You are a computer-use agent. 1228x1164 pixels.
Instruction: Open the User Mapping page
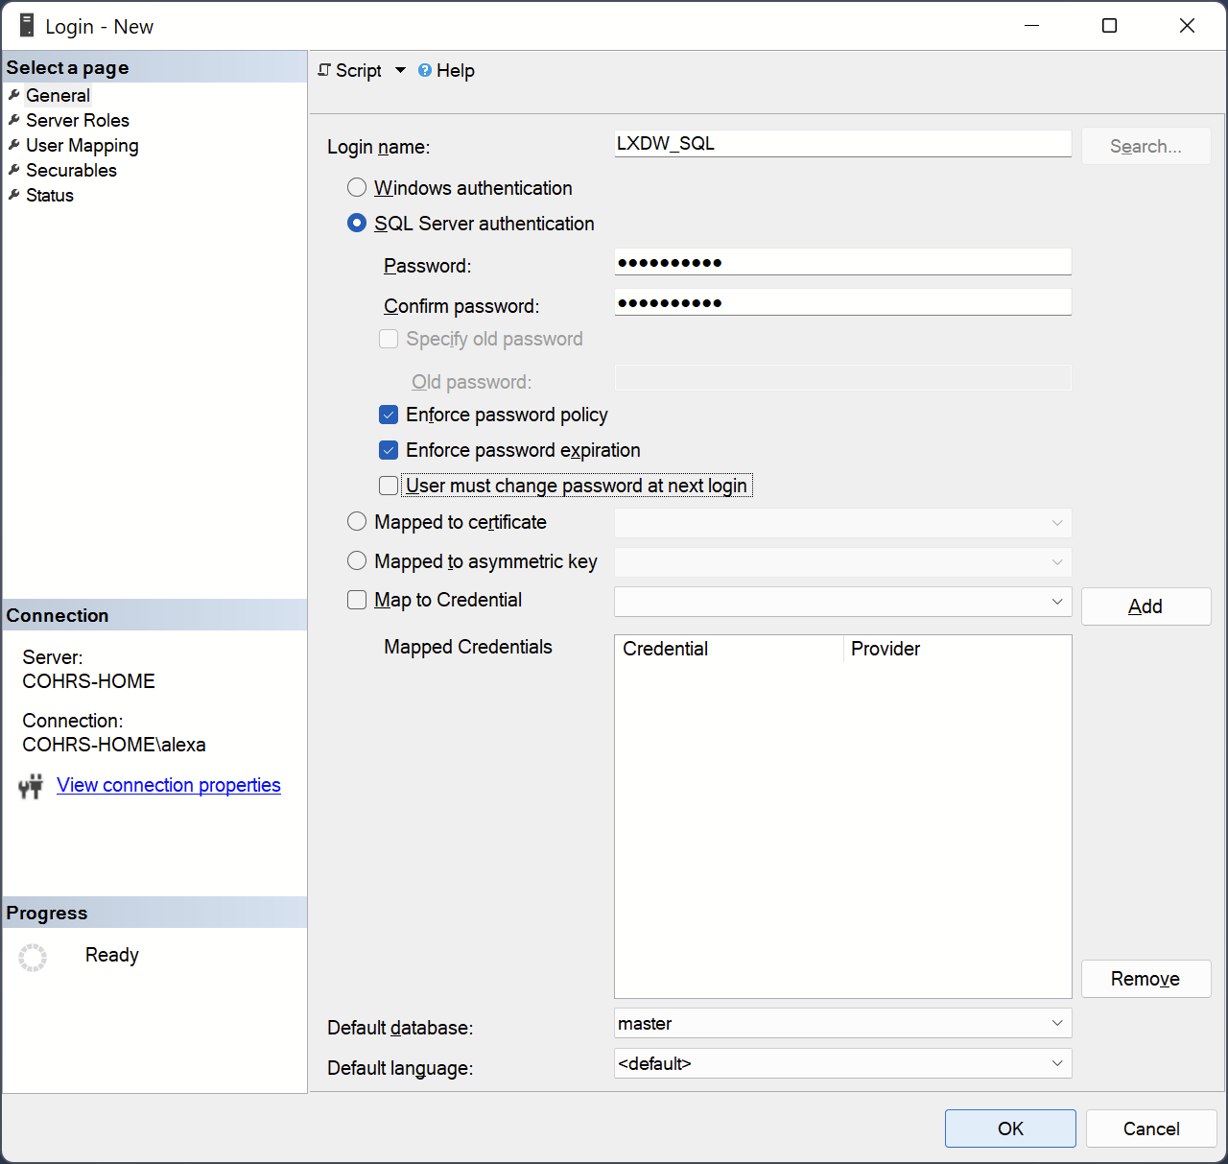[x=82, y=145]
